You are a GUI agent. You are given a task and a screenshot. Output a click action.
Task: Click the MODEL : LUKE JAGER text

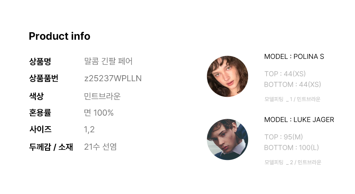pyautogui.click(x=299, y=120)
